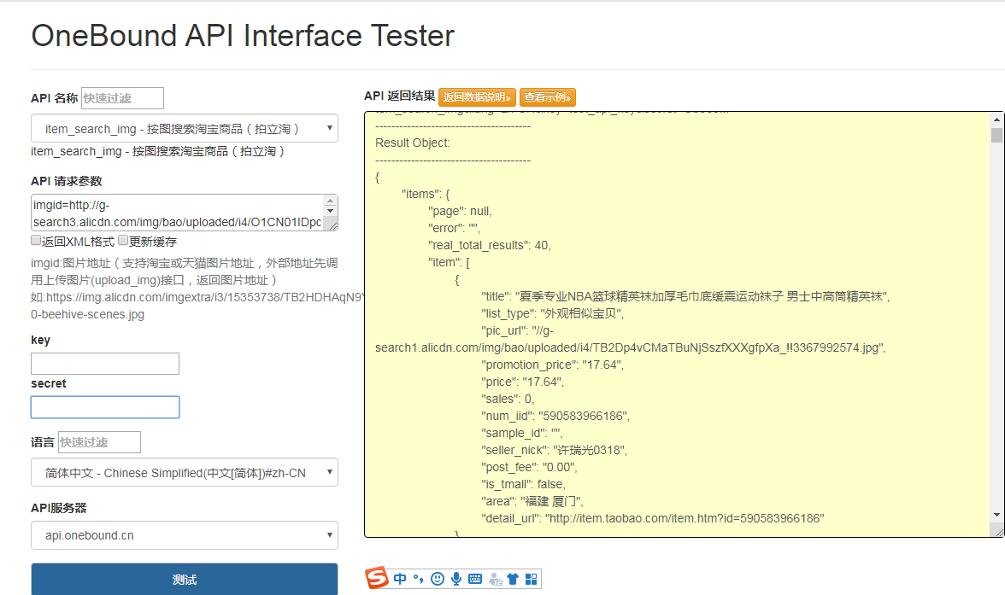Viewport: 1005px width, 595px height.
Task: Click the detail_url taobao item link text
Action: (685, 518)
